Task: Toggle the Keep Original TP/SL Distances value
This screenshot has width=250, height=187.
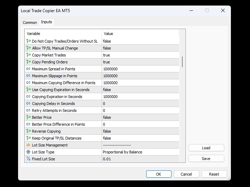Action: pos(141,138)
